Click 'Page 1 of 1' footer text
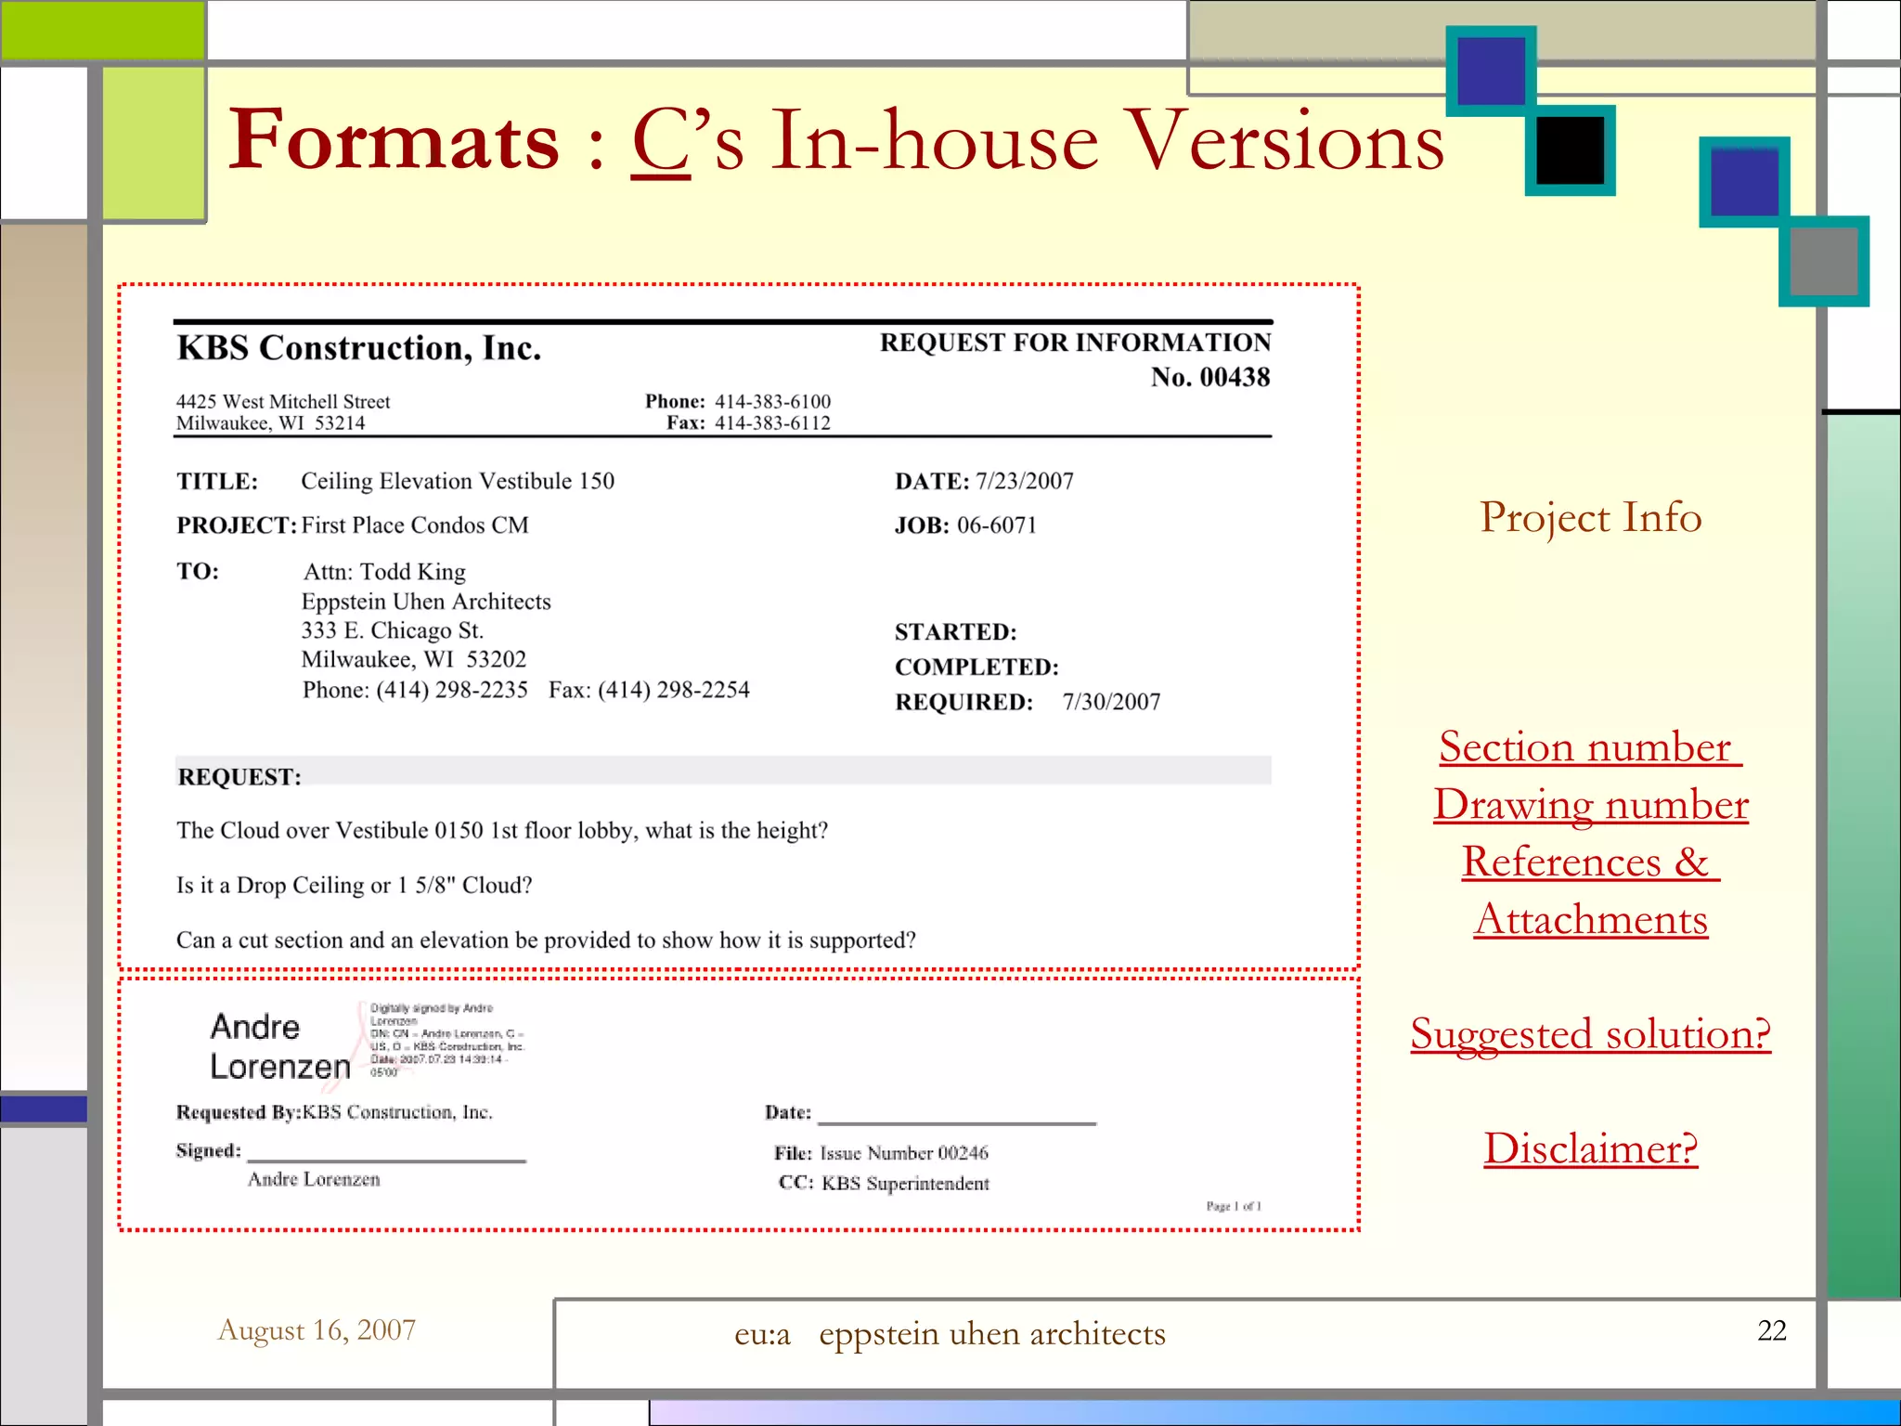Screen dimensions: 1901x1426 click(1234, 1206)
